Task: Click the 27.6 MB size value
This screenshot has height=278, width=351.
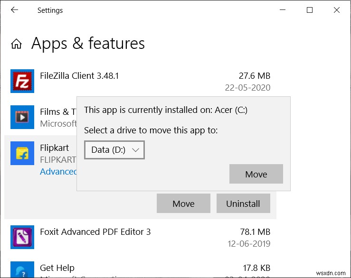Action: tap(255, 76)
